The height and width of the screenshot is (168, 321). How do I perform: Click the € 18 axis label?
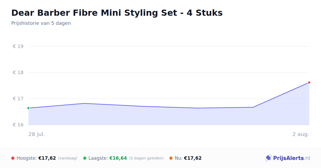tap(18, 73)
